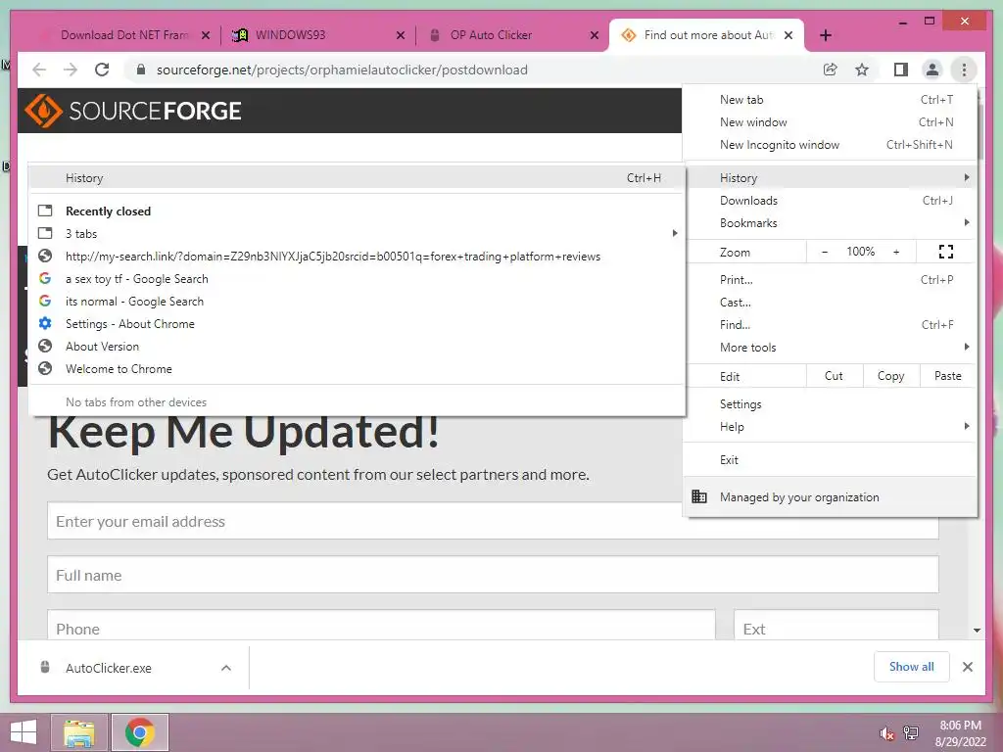This screenshot has height=752, width=1003.
Task: Click the muted volume tray icon
Action: coord(886,733)
